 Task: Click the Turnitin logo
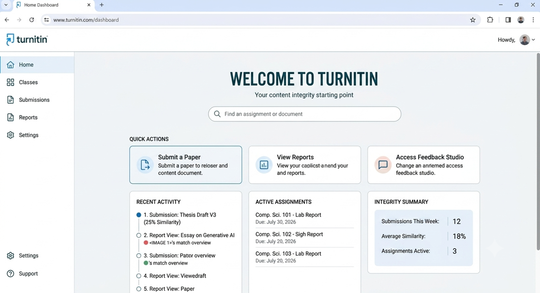(27, 40)
